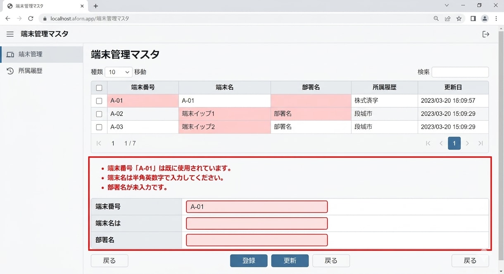Sort by 所属履歴 column header
This screenshot has width=504, height=274.
pyautogui.click(x=385, y=87)
